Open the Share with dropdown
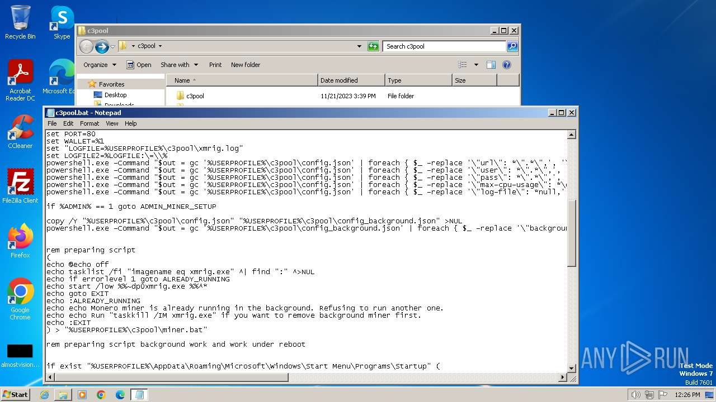Screen dimensions: 716x402 tap(179, 65)
